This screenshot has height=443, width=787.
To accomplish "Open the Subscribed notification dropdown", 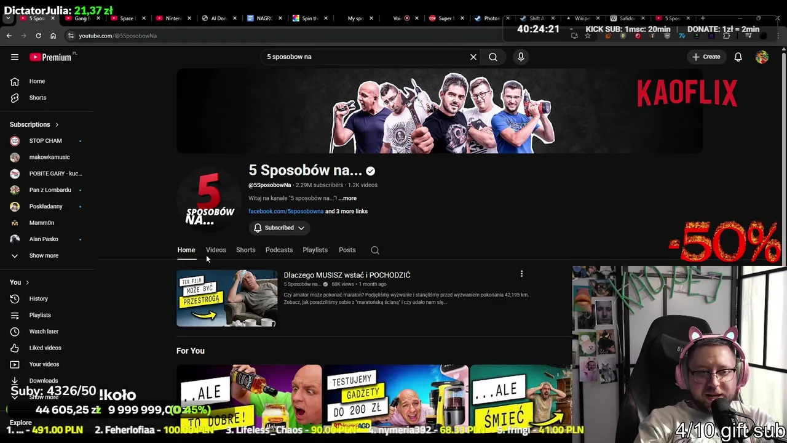I will 279,228.
